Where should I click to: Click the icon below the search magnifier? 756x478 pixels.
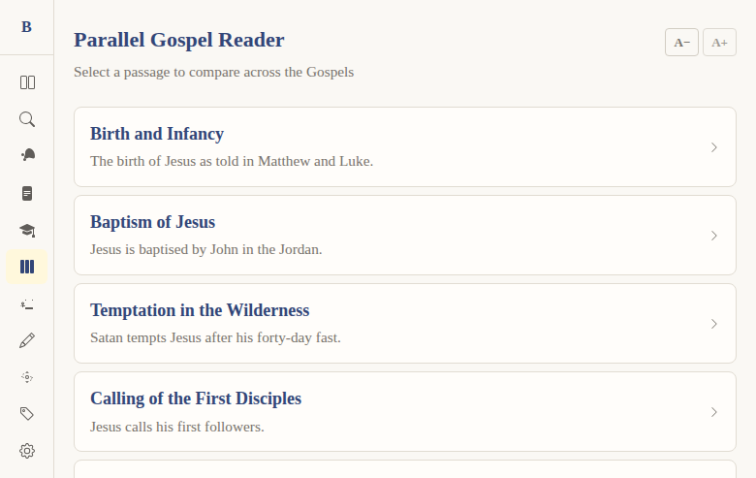27,156
